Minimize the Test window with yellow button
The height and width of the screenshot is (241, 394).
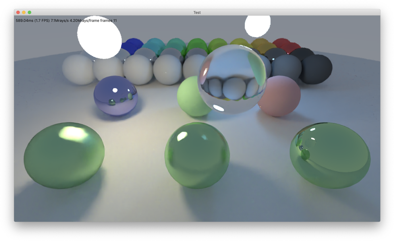[24, 12]
